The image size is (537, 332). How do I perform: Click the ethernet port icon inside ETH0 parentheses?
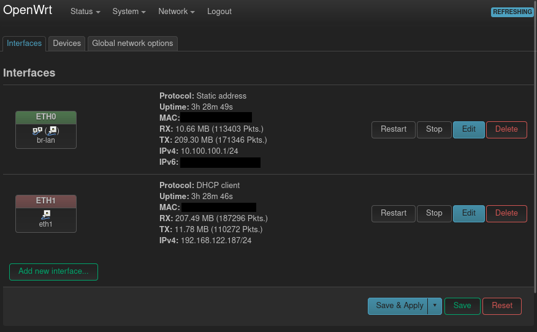click(52, 130)
